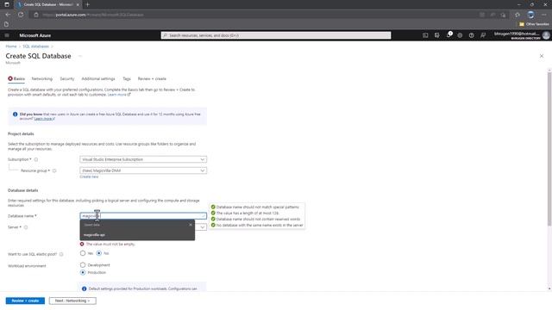Go to SQL databases breadcrumb

point(35,46)
